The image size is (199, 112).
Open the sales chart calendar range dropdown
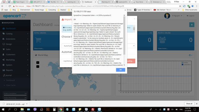190,55
